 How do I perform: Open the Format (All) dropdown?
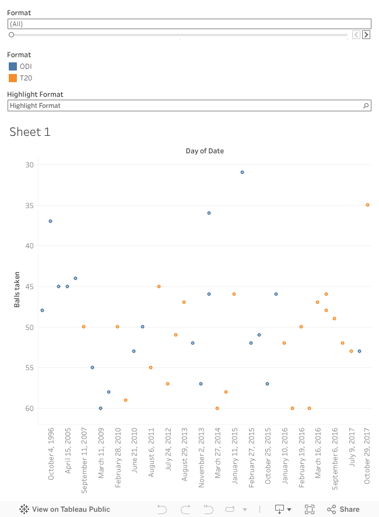click(189, 24)
